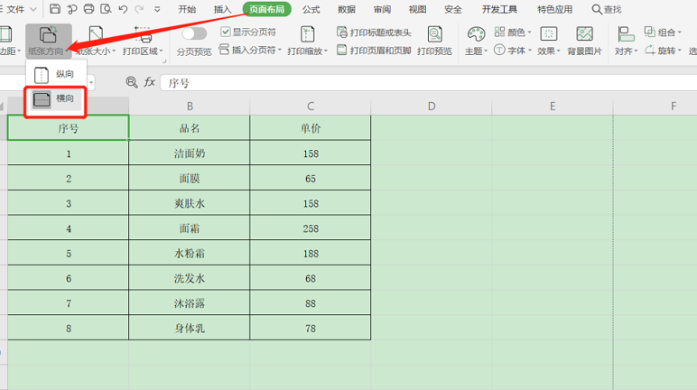Switch to the 审阅 tab
The width and height of the screenshot is (697, 390).
coord(382,9)
